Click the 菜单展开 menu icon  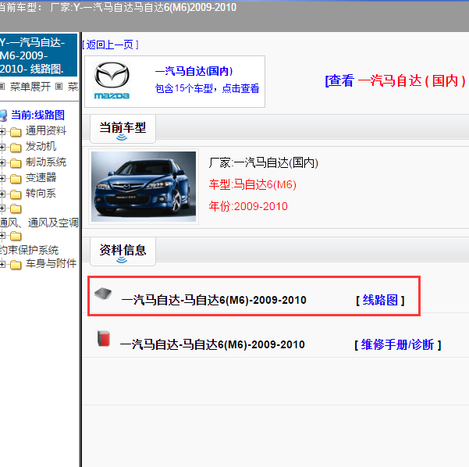[2, 87]
